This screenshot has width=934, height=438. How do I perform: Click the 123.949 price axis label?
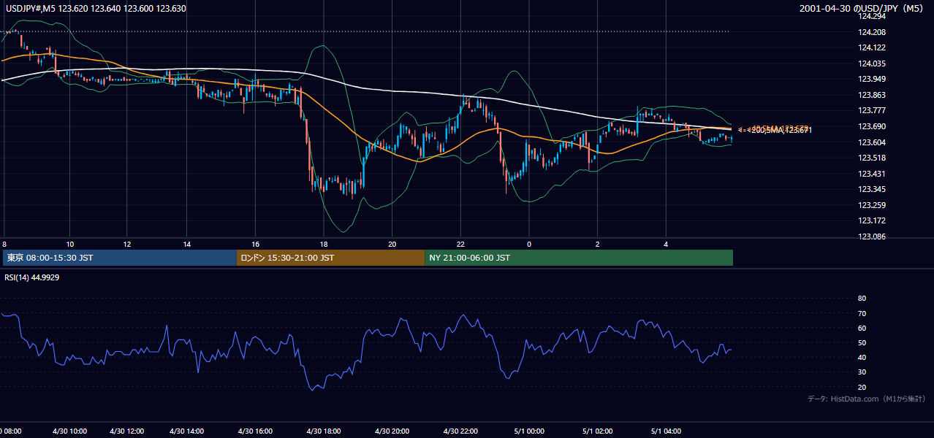pyautogui.click(x=872, y=79)
